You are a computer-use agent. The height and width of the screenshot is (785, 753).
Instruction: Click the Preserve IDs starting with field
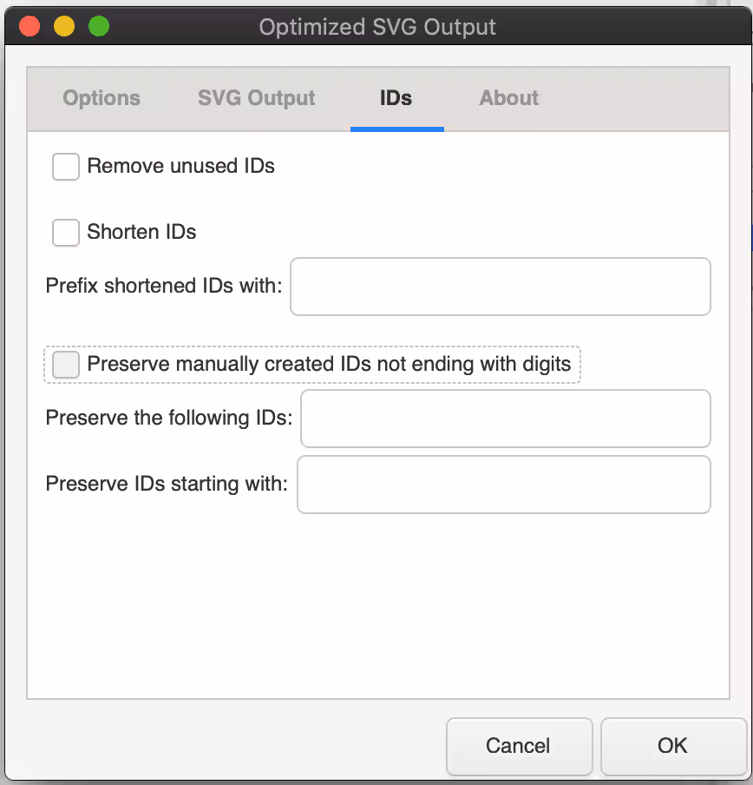(503, 485)
